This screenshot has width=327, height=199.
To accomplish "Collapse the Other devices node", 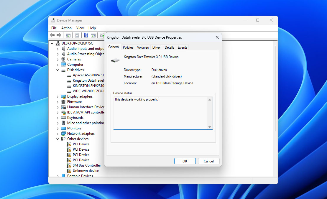I will [57, 139].
